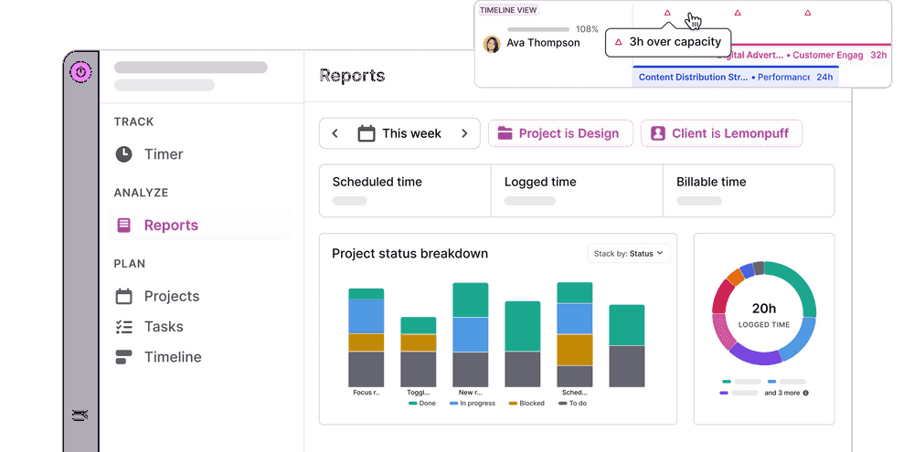914x452 pixels.
Task: Click the Logged time summary card
Action: click(x=577, y=191)
